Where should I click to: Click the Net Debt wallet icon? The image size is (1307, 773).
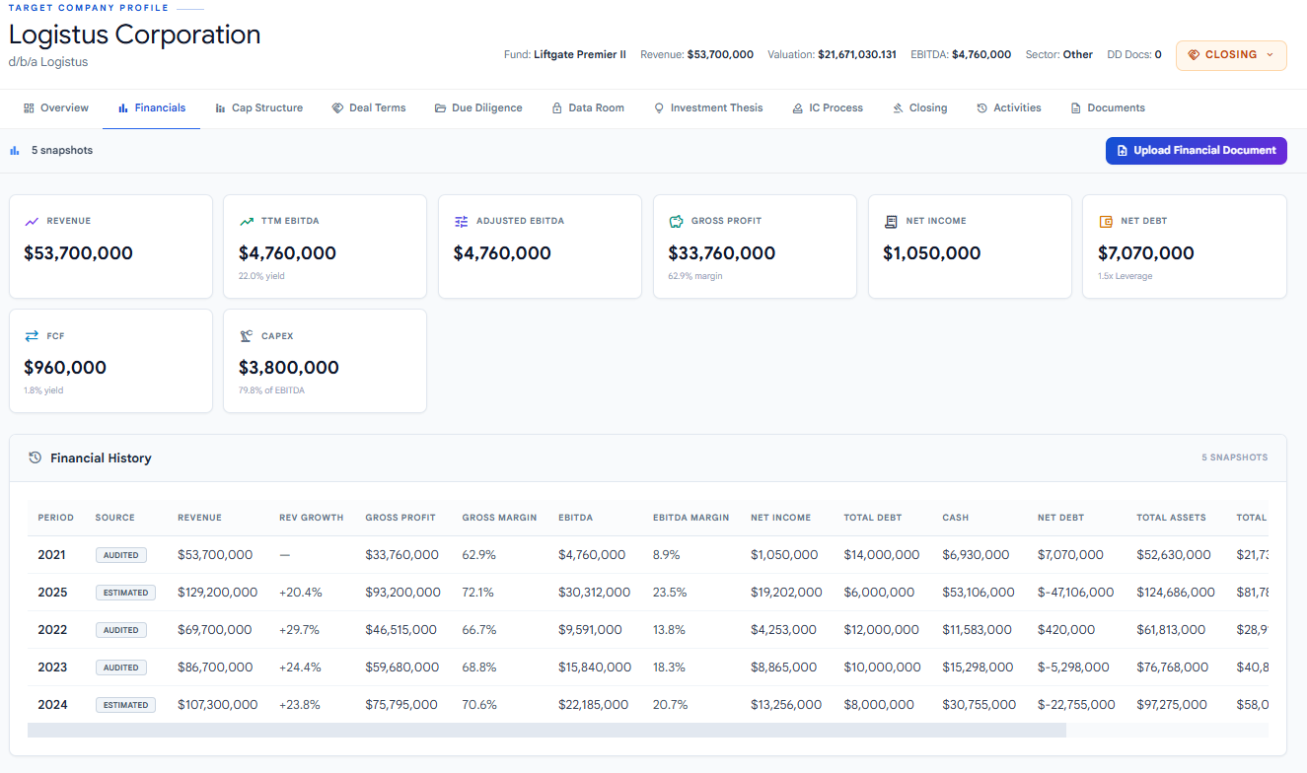[1106, 222]
